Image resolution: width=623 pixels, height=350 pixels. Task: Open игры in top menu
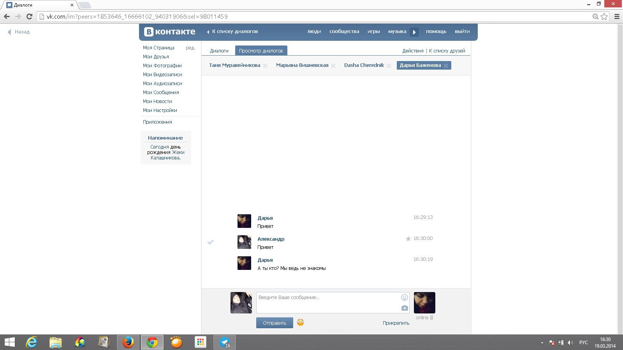click(373, 31)
